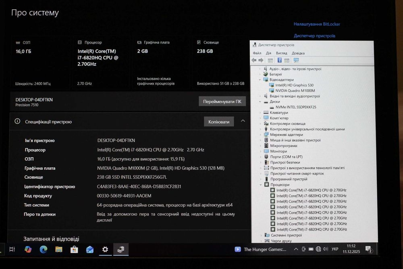Click the Device Manager title bar icon

click(254, 45)
